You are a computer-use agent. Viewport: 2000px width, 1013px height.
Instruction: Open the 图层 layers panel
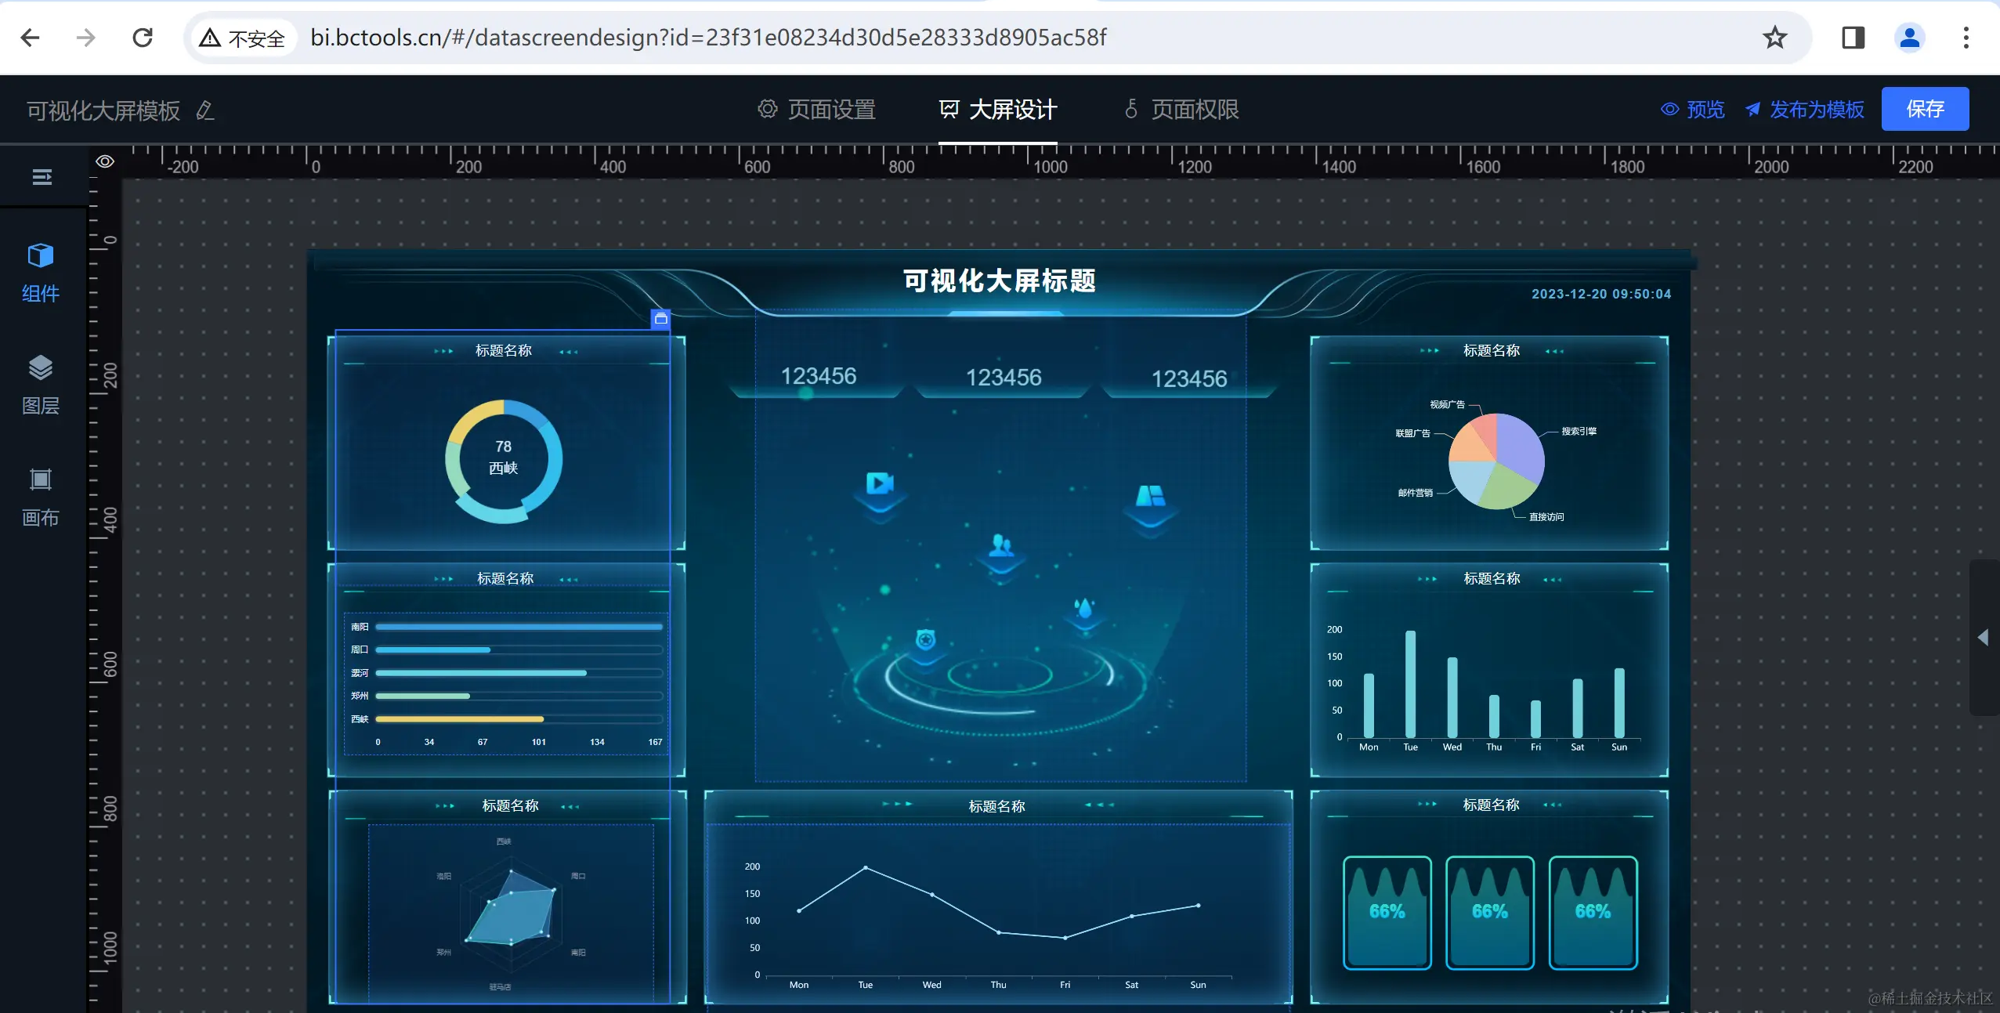[41, 384]
